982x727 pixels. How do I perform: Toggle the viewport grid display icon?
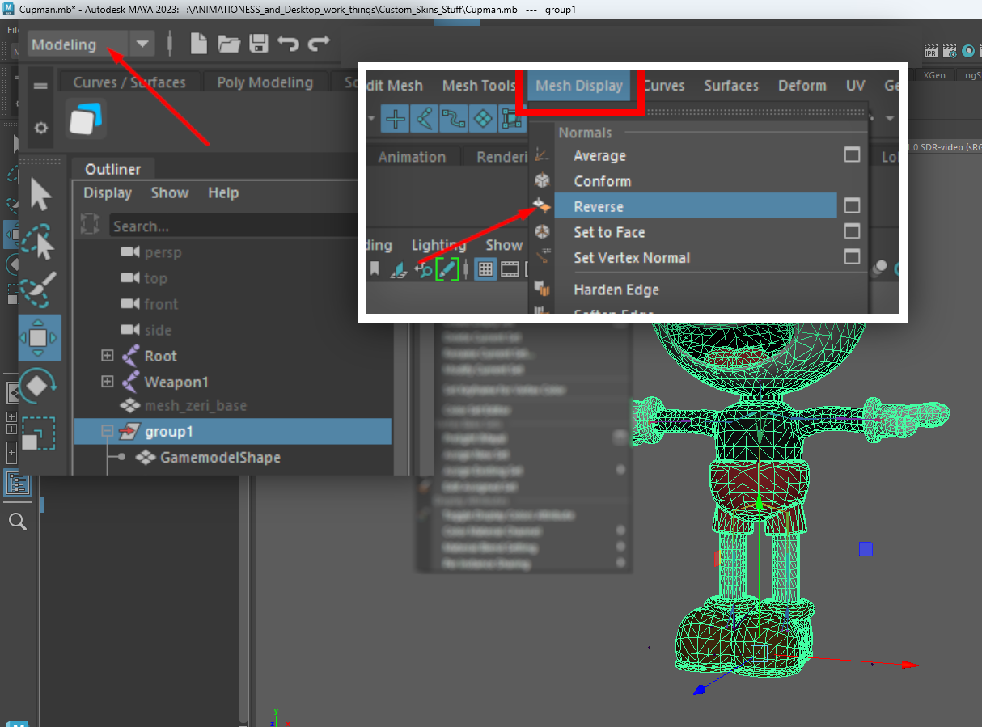point(485,269)
